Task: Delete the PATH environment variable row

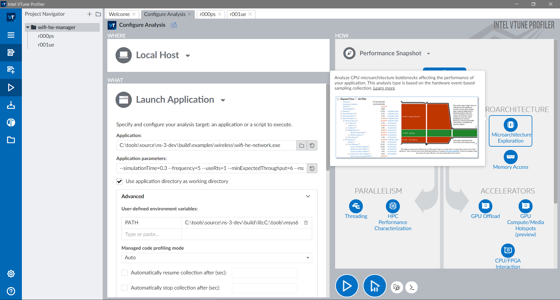Action: coord(306,223)
